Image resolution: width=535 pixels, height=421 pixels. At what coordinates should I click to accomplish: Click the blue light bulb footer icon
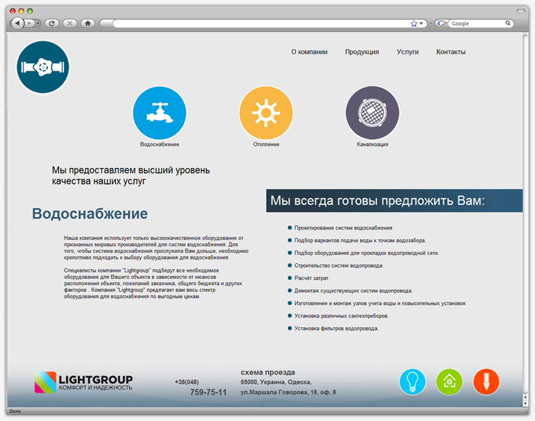tap(412, 382)
